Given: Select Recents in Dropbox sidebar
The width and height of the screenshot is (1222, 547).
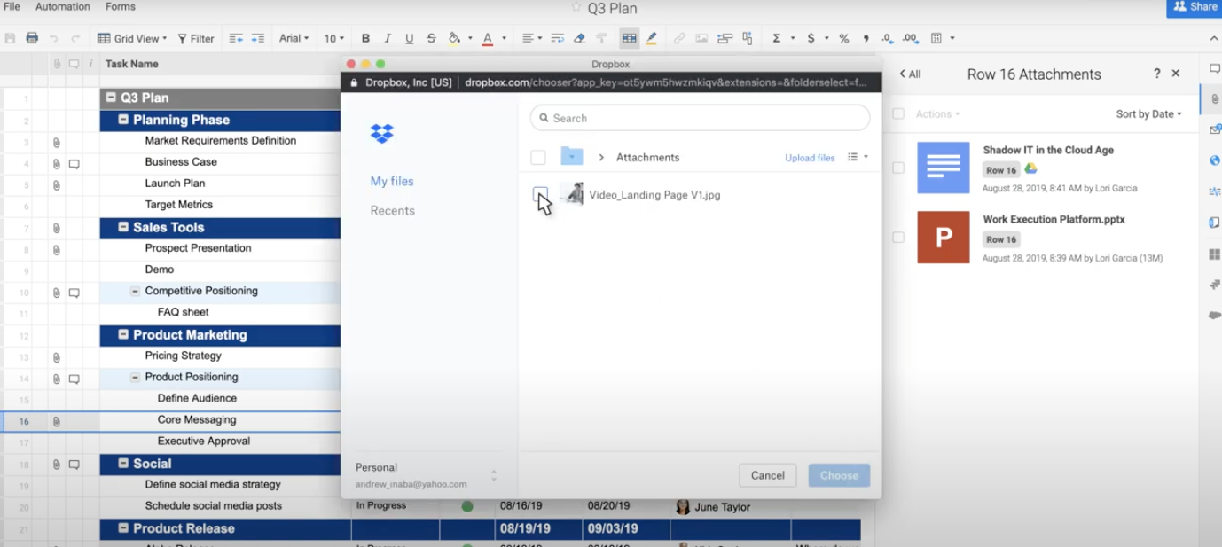Looking at the screenshot, I should 392,211.
